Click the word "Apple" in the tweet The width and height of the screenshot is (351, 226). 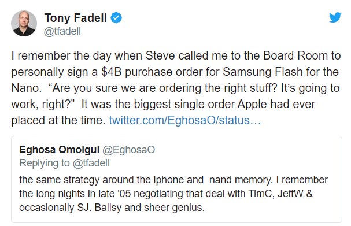252,105
